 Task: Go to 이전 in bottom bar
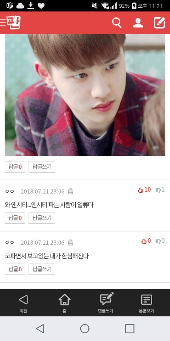click(23, 303)
